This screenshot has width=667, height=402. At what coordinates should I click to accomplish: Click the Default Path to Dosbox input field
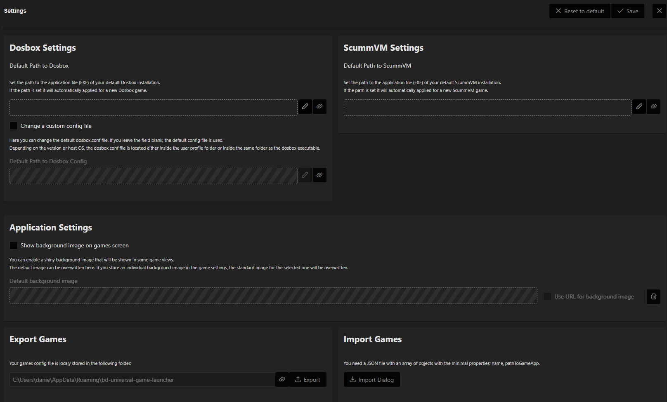[x=153, y=107]
